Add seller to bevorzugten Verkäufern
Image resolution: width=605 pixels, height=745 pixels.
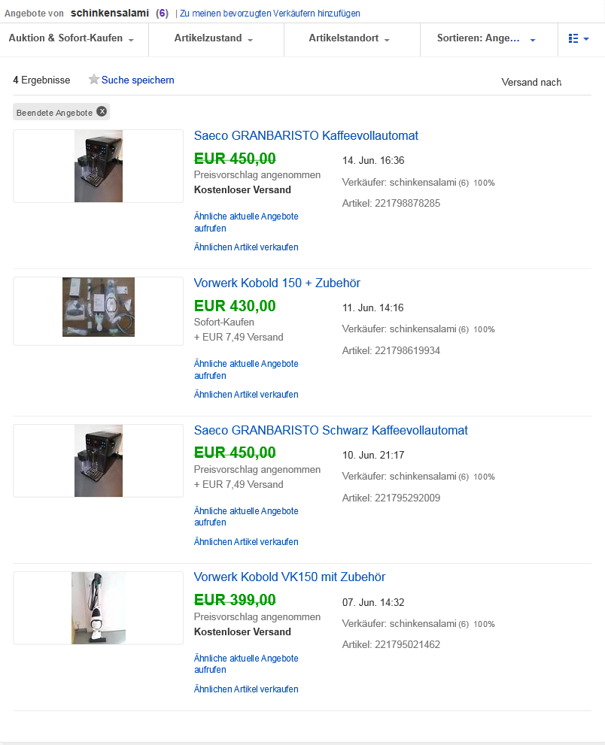coord(269,14)
